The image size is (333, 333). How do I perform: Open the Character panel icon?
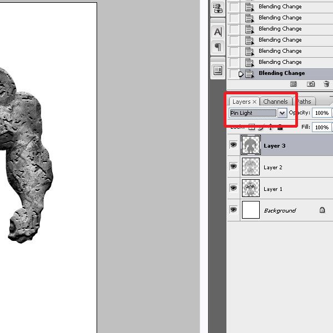click(218, 32)
